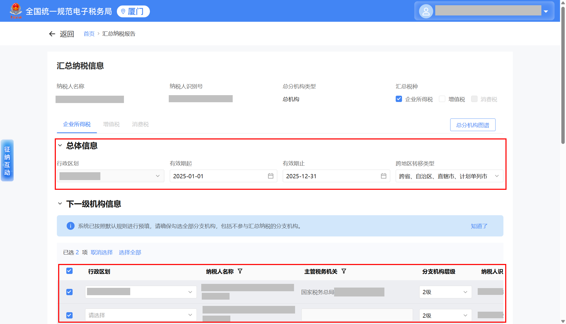Click the 厦门 location pin icon

tap(123, 12)
